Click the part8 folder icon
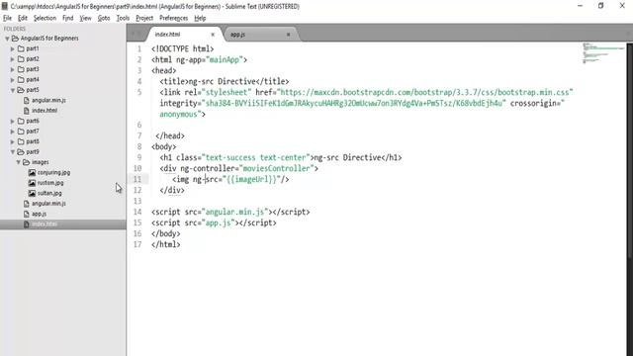This screenshot has width=633, height=356. click(x=21, y=141)
